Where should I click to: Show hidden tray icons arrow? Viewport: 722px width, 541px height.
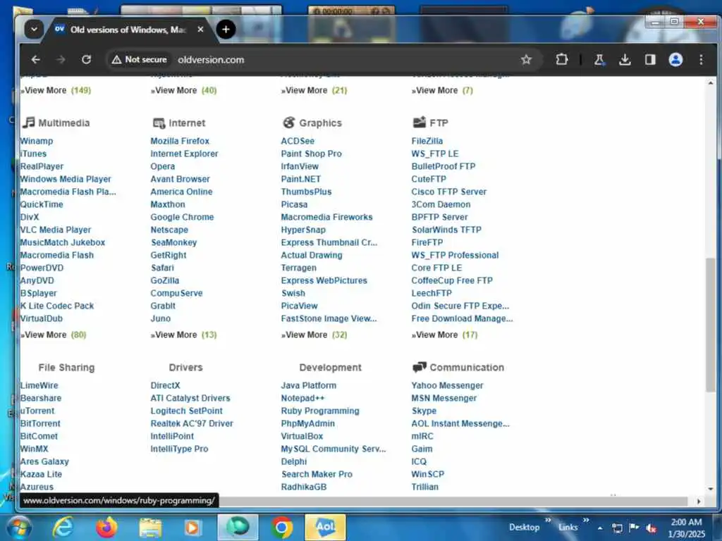[x=600, y=528]
